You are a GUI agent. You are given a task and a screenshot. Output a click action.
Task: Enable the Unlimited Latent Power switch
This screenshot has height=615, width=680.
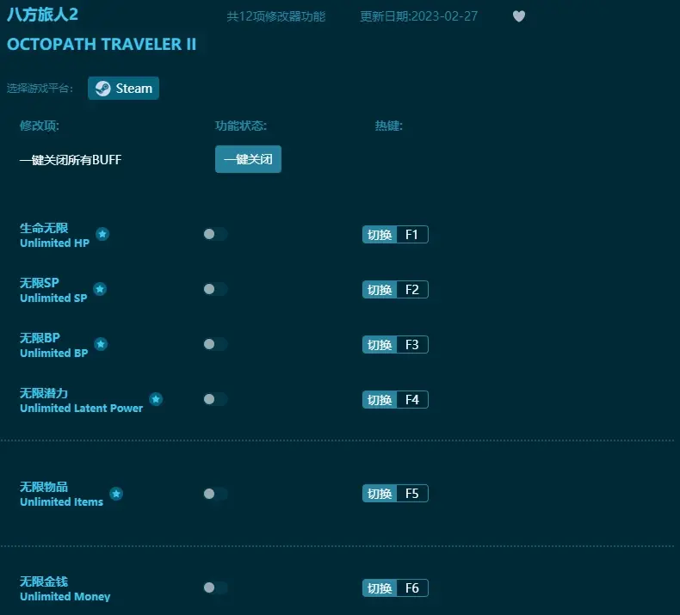(215, 399)
